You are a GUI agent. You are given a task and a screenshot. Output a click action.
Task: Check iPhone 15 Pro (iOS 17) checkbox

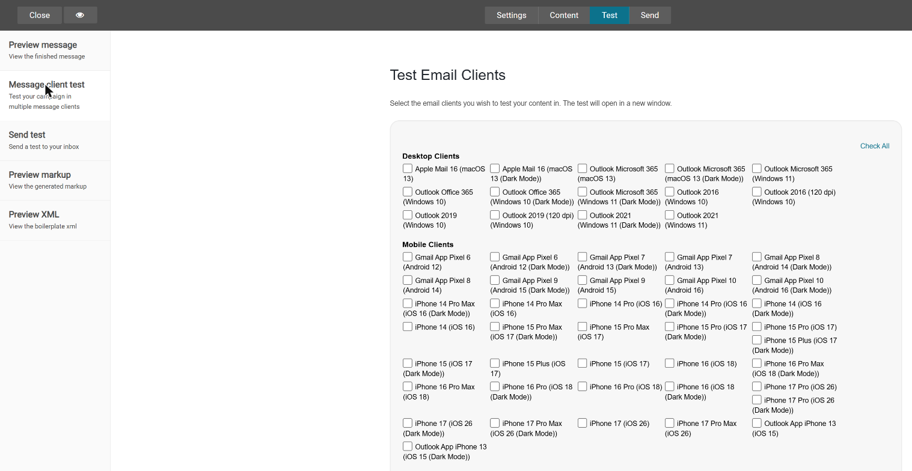click(757, 327)
